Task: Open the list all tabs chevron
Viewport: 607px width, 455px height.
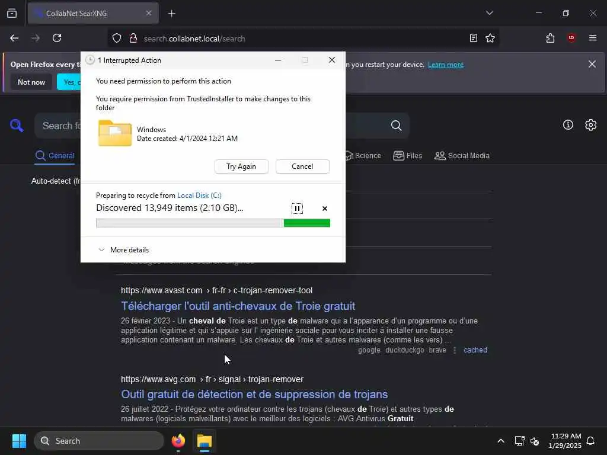Action: coord(489,13)
